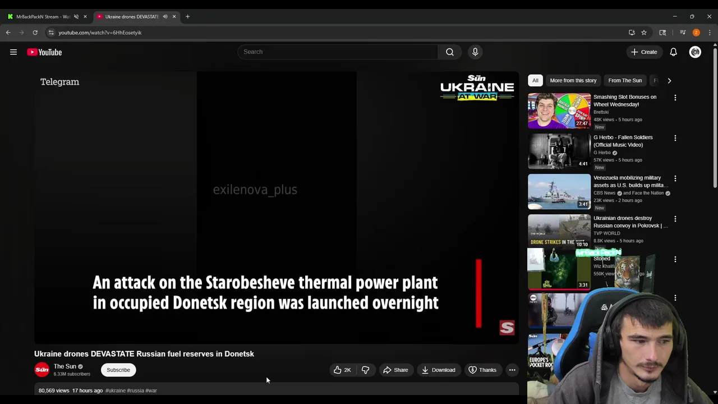718x404 pixels.
Task: Open G Herbo Fallen Soldiers video title
Action: pyautogui.click(x=623, y=141)
